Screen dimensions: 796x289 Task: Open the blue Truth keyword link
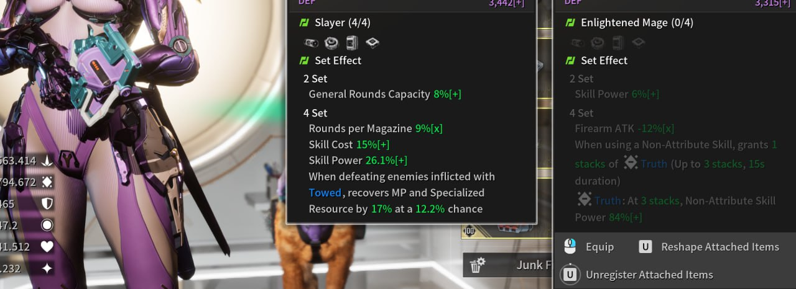(654, 164)
